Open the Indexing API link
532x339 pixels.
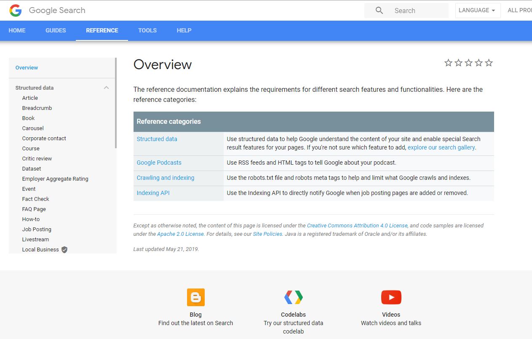[153, 193]
